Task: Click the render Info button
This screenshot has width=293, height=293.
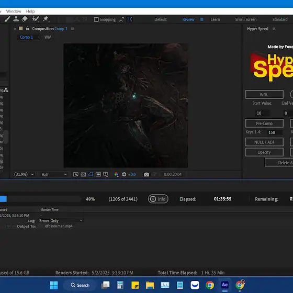Action: pyautogui.click(x=158, y=199)
